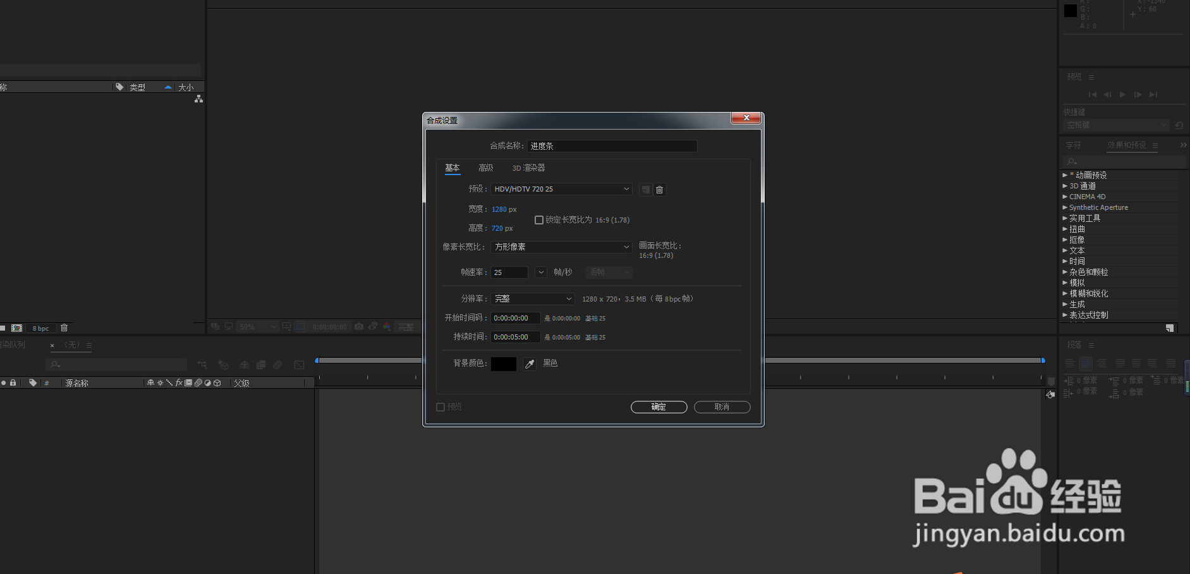Click the show channel RGB icon in viewer
Screen dimensions: 1190x574
(387, 327)
